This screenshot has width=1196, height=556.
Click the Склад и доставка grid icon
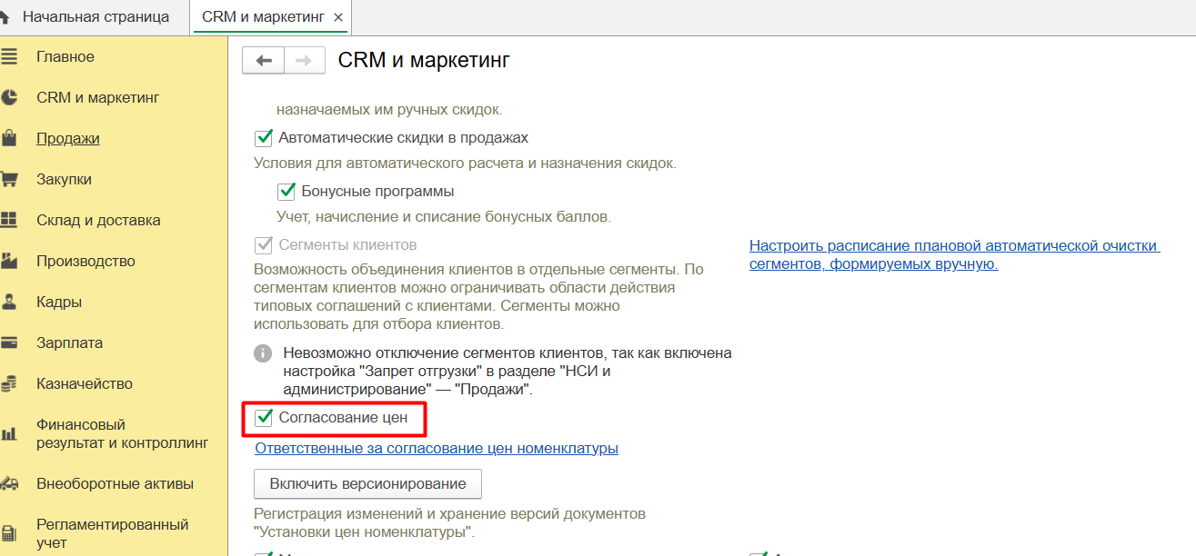pos(9,221)
